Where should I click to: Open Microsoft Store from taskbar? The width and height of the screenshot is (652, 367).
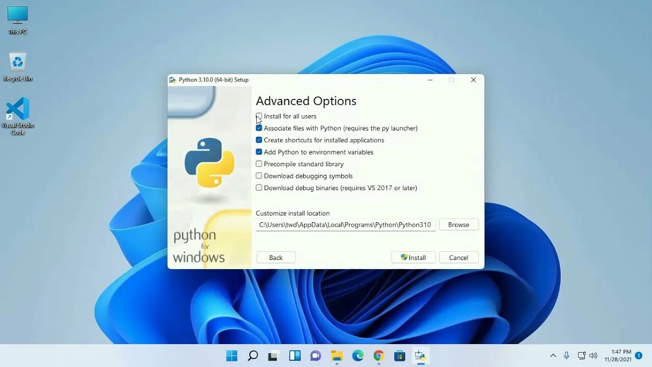(x=400, y=355)
